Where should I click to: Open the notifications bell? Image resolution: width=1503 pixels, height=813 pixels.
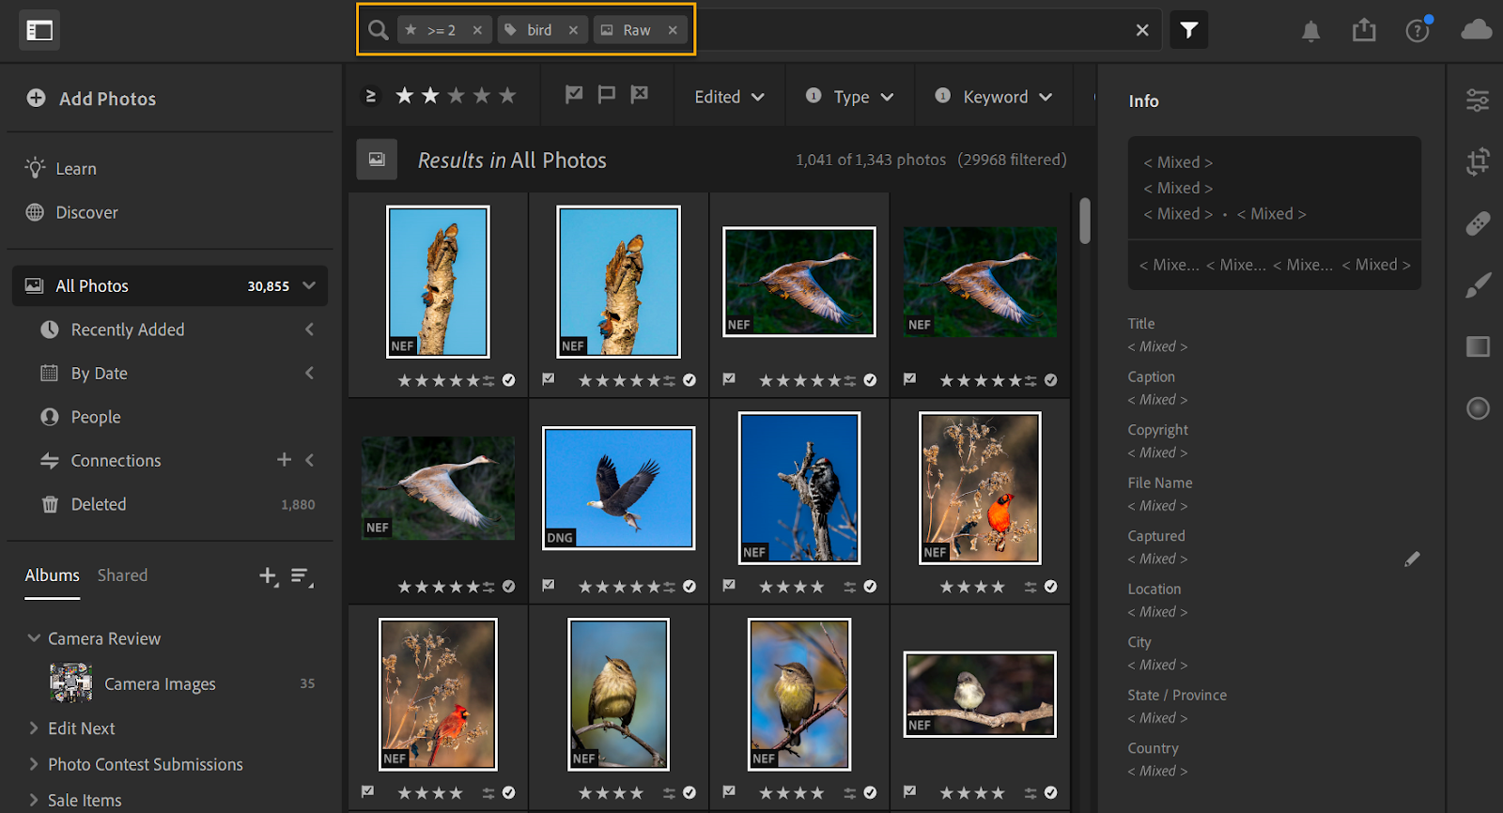click(x=1310, y=31)
